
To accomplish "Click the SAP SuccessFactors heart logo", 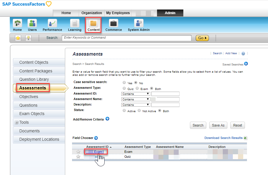I will click(x=49, y=4).
